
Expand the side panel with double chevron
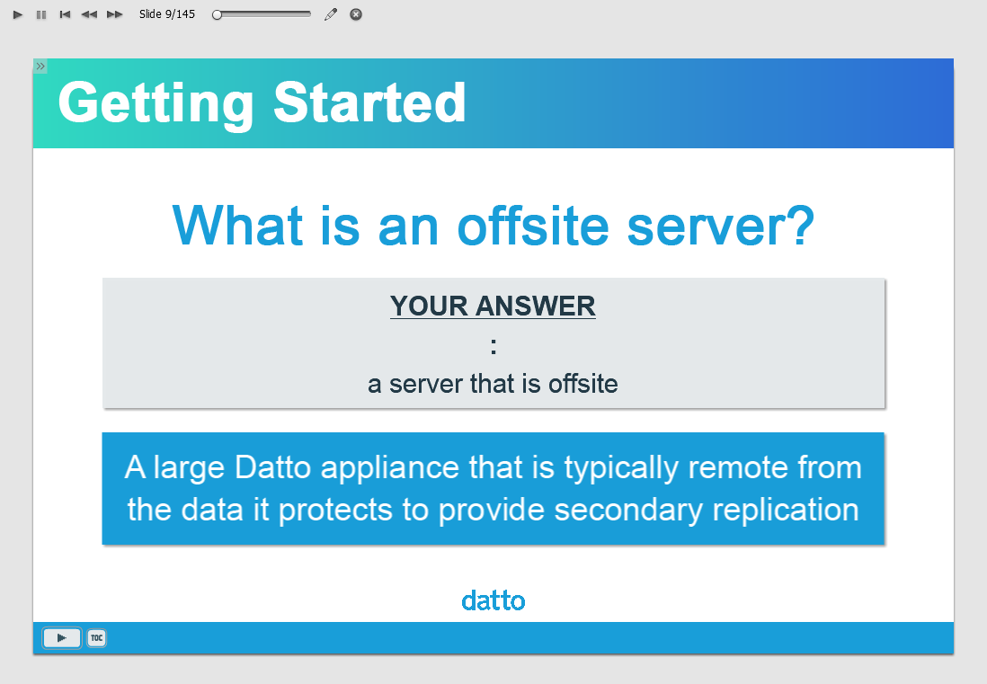click(x=40, y=67)
